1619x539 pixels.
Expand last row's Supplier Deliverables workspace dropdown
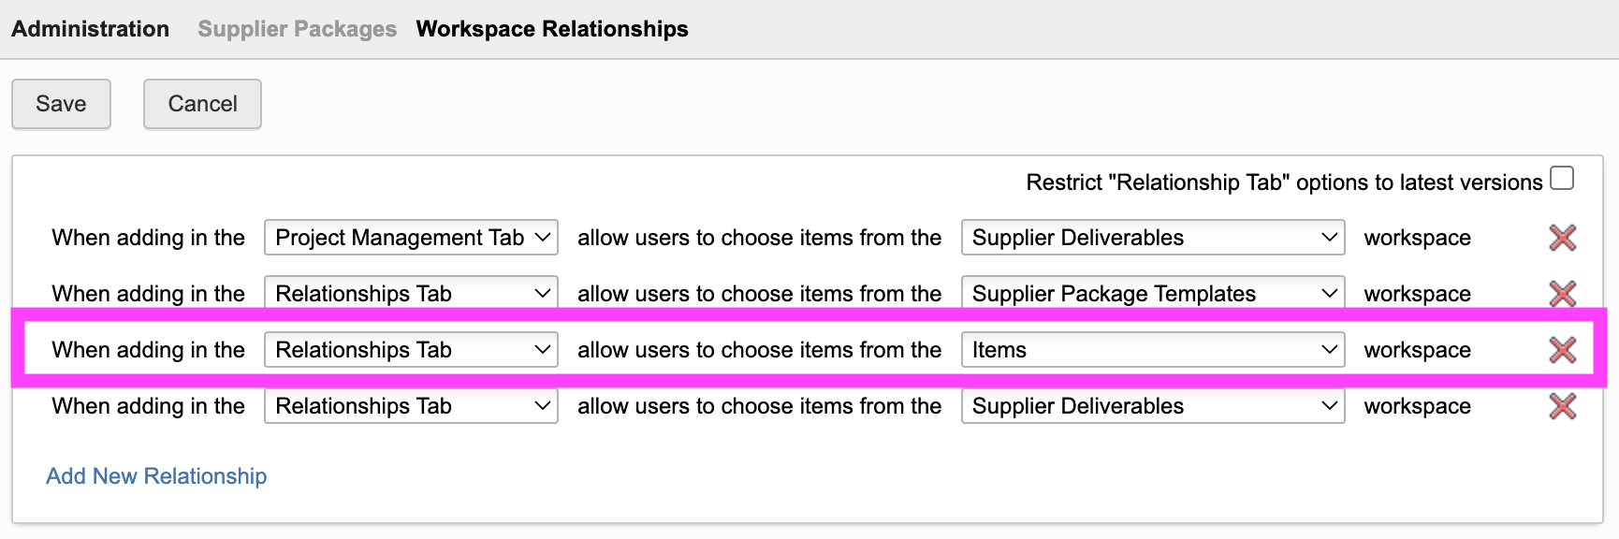click(x=1152, y=406)
